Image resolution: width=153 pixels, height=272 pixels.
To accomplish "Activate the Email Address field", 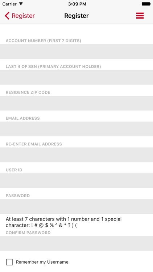I will pyautogui.click(x=76, y=129).
